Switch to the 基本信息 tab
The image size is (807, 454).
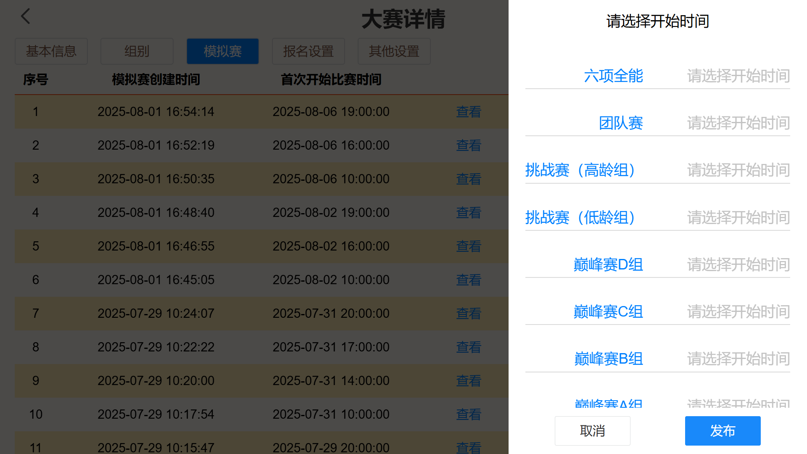pyautogui.click(x=51, y=51)
